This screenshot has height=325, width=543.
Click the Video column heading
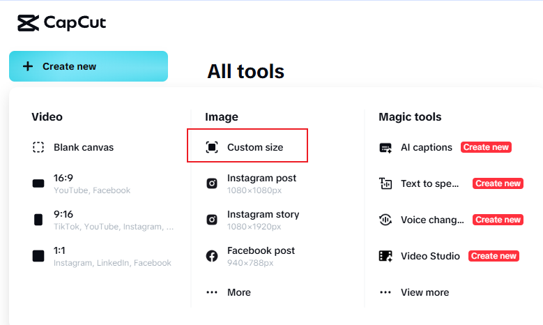click(47, 116)
